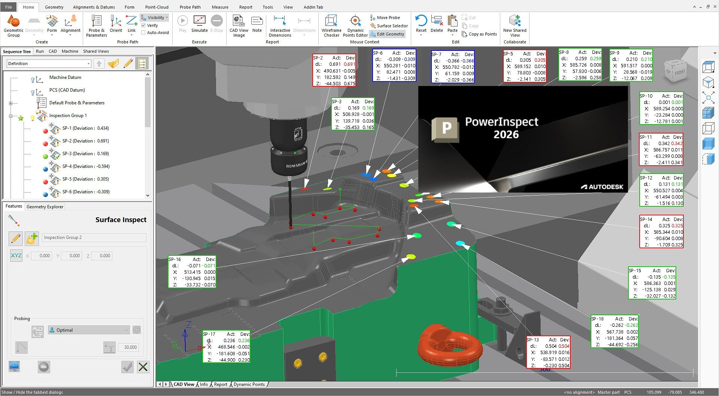
Task: Open the Dynamic Points Editor
Action: (355, 22)
